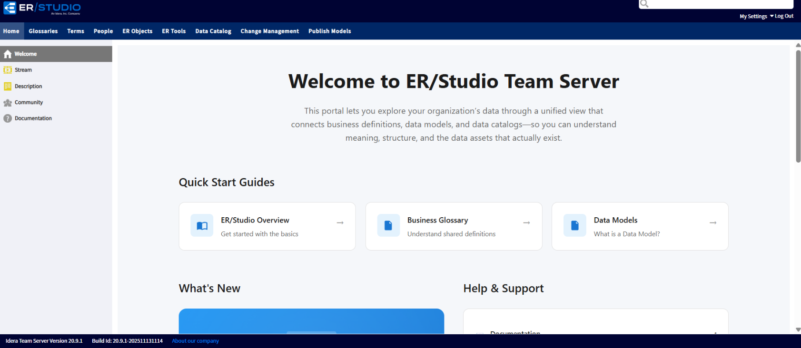The width and height of the screenshot is (801, 348).
Task: Open the ER Objects menu
Action: pos(138,31)
